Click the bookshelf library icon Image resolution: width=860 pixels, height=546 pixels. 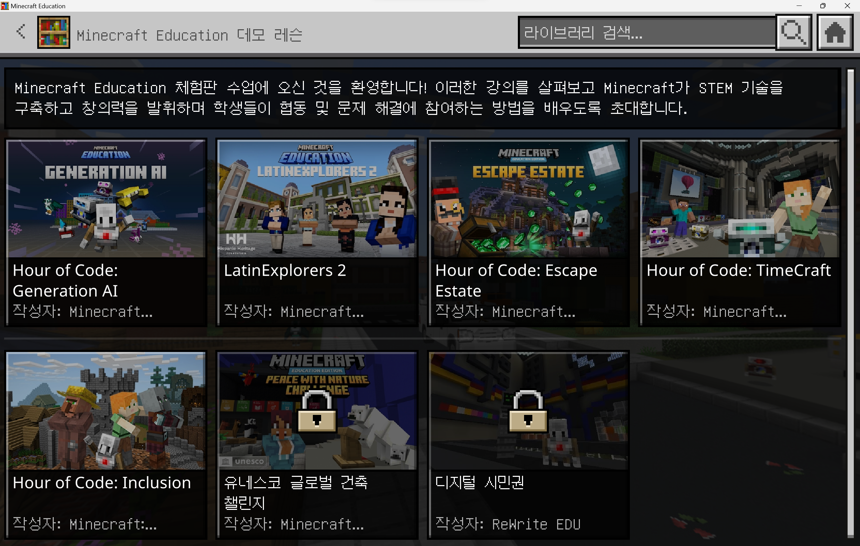point(53,32)
